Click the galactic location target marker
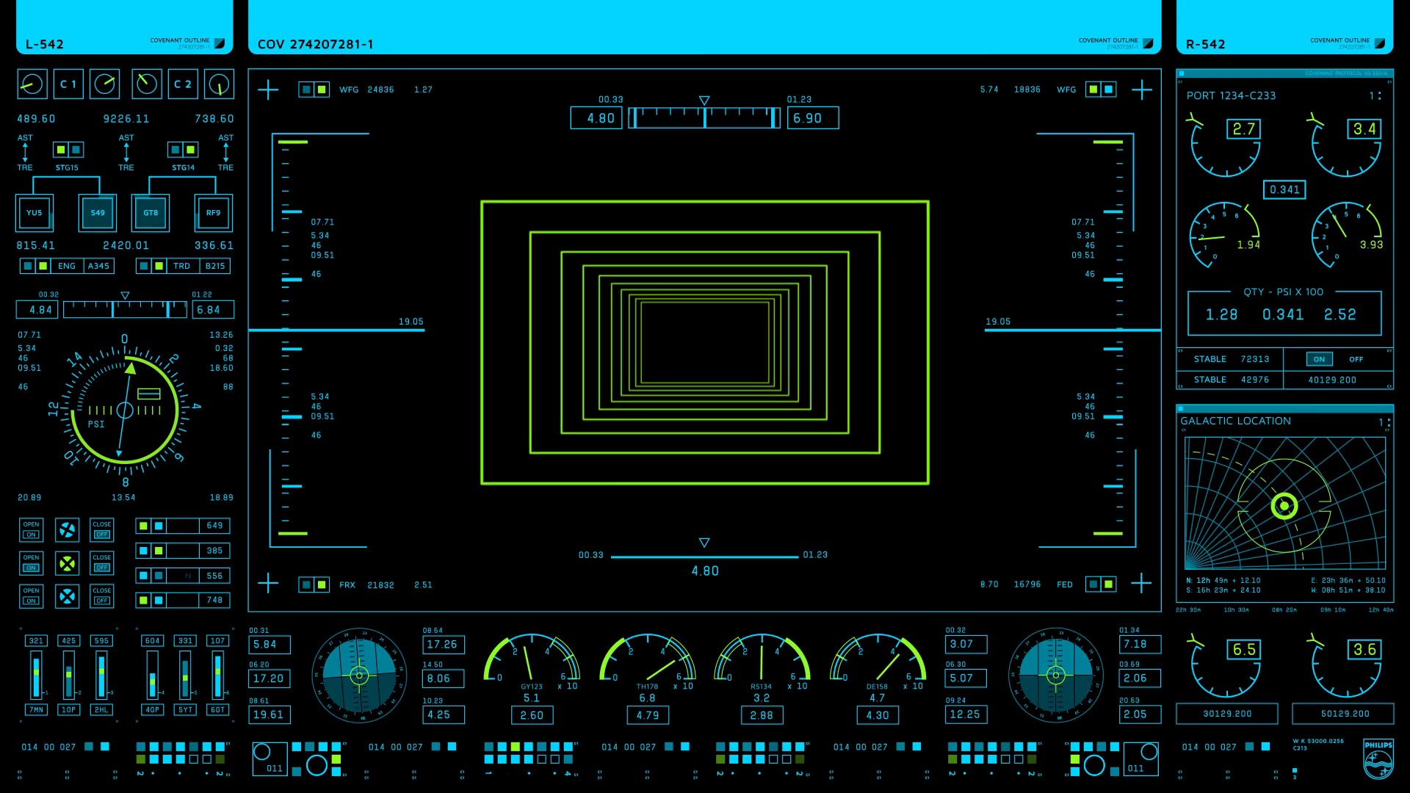 click(1284, 506)
